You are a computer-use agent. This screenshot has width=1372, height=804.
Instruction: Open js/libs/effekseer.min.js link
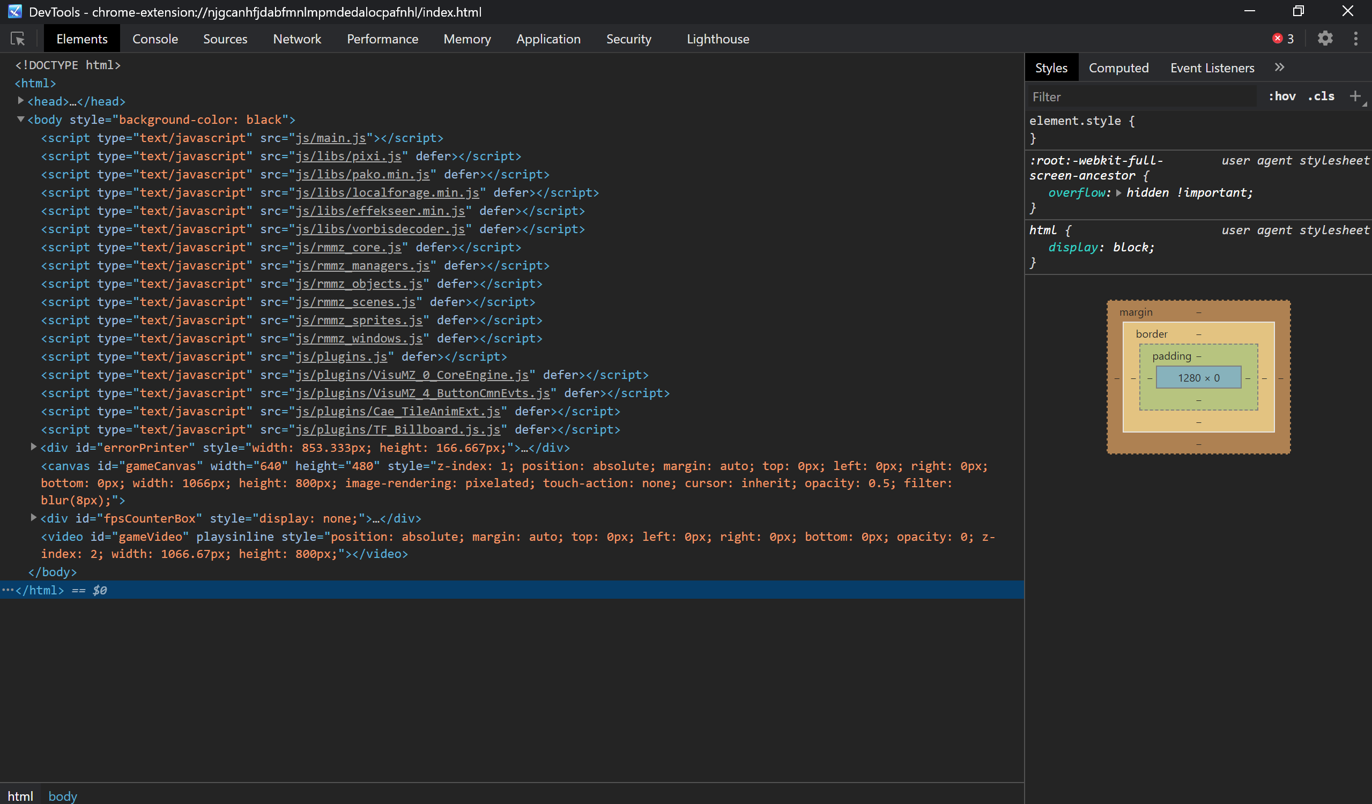pos(380,211)
